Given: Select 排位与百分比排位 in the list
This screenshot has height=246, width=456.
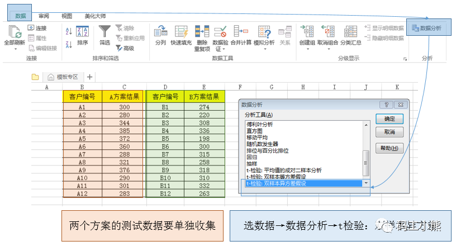Looking at the screenshot, I should 268,150.
